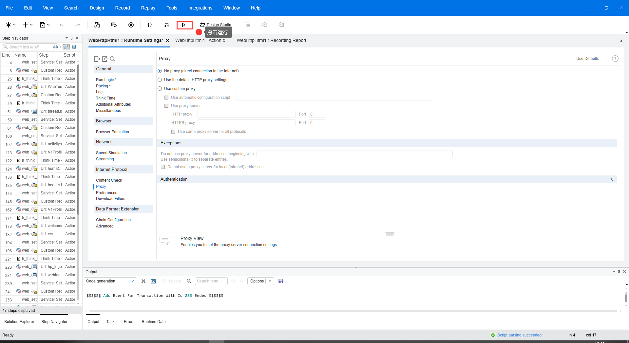The height and width of the screenshot is (343, 629).
Task: Click the curly braces code snippet icon
Action: point(150,25)
